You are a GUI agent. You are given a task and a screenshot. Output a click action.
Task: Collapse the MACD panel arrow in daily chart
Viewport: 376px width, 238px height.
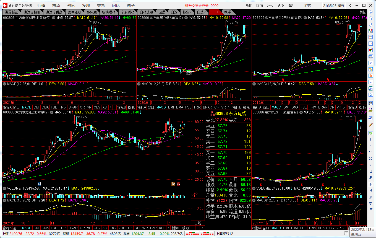coord(4,200)
